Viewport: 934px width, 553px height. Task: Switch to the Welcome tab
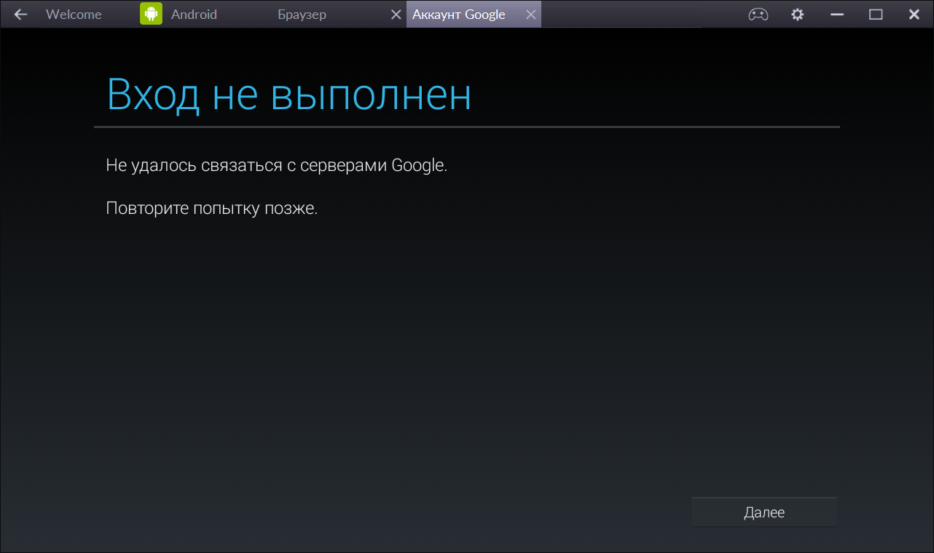pos(74,15)
